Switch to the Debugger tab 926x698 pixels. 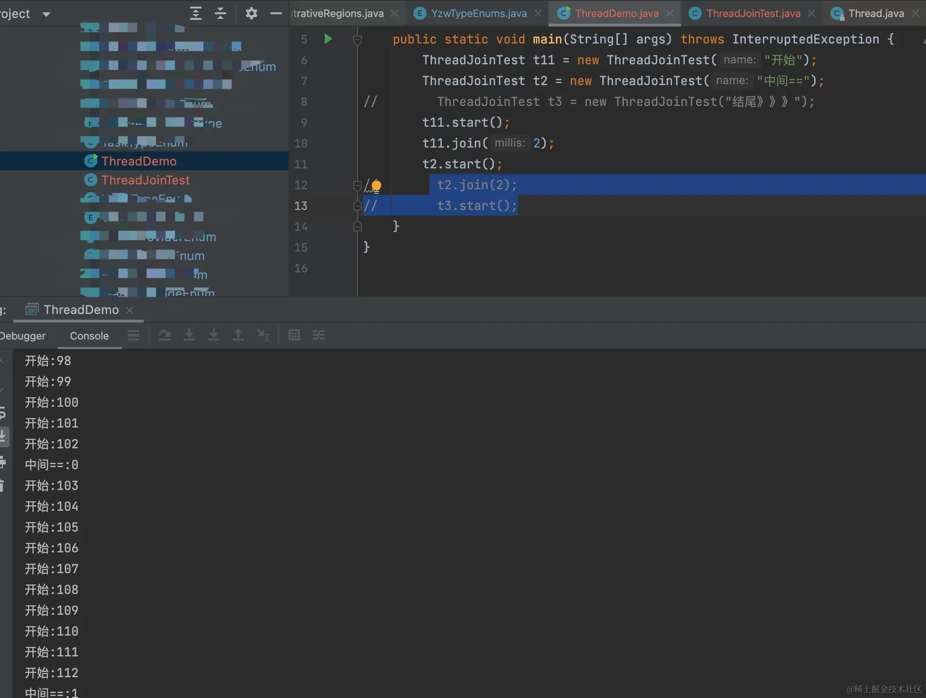coord(23,336)
